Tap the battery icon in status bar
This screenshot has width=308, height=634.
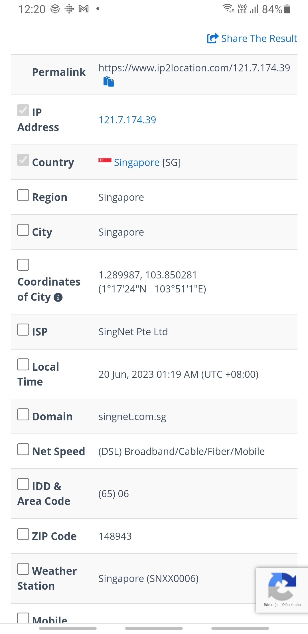[287, 9]
